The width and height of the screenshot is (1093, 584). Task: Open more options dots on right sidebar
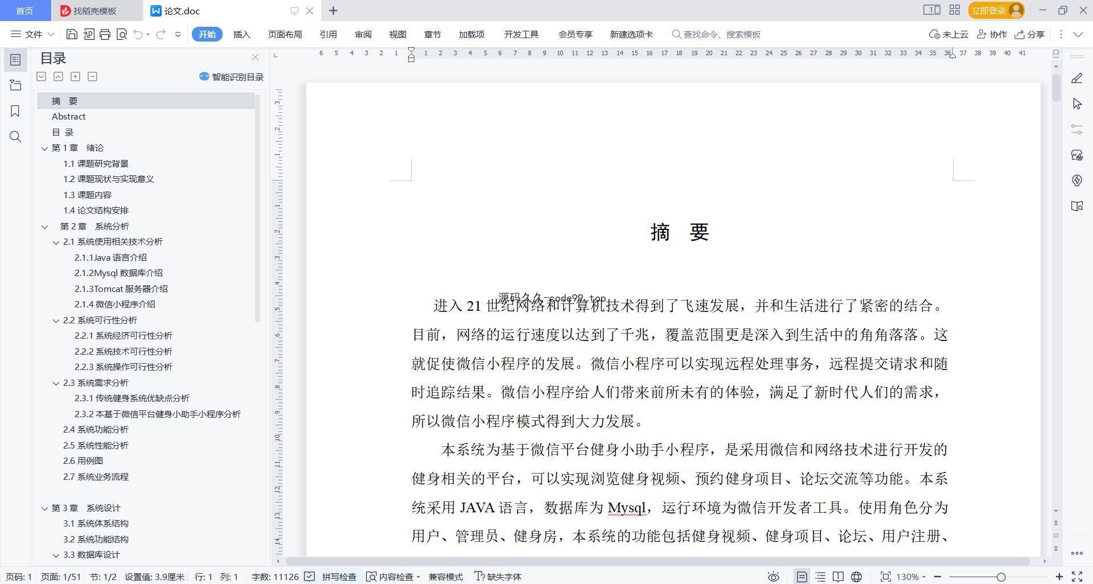1076,553
